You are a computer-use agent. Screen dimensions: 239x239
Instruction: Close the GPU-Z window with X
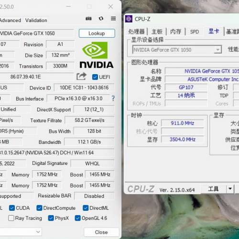point(110,7)
